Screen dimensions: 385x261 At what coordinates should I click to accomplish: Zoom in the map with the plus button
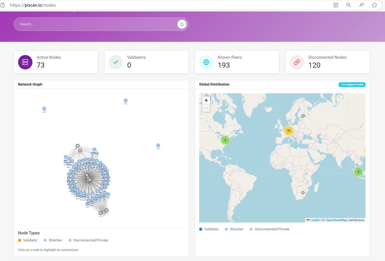pos(206,100)
